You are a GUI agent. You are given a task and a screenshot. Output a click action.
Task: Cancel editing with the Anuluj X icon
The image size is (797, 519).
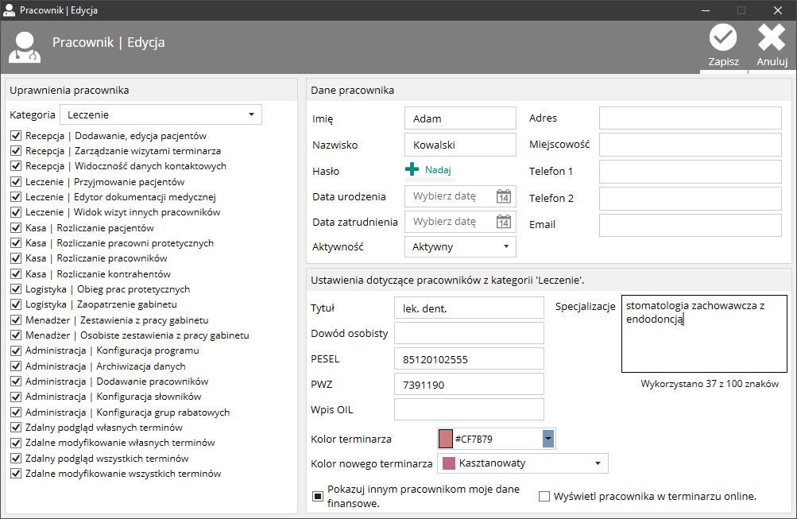point(772,37)
